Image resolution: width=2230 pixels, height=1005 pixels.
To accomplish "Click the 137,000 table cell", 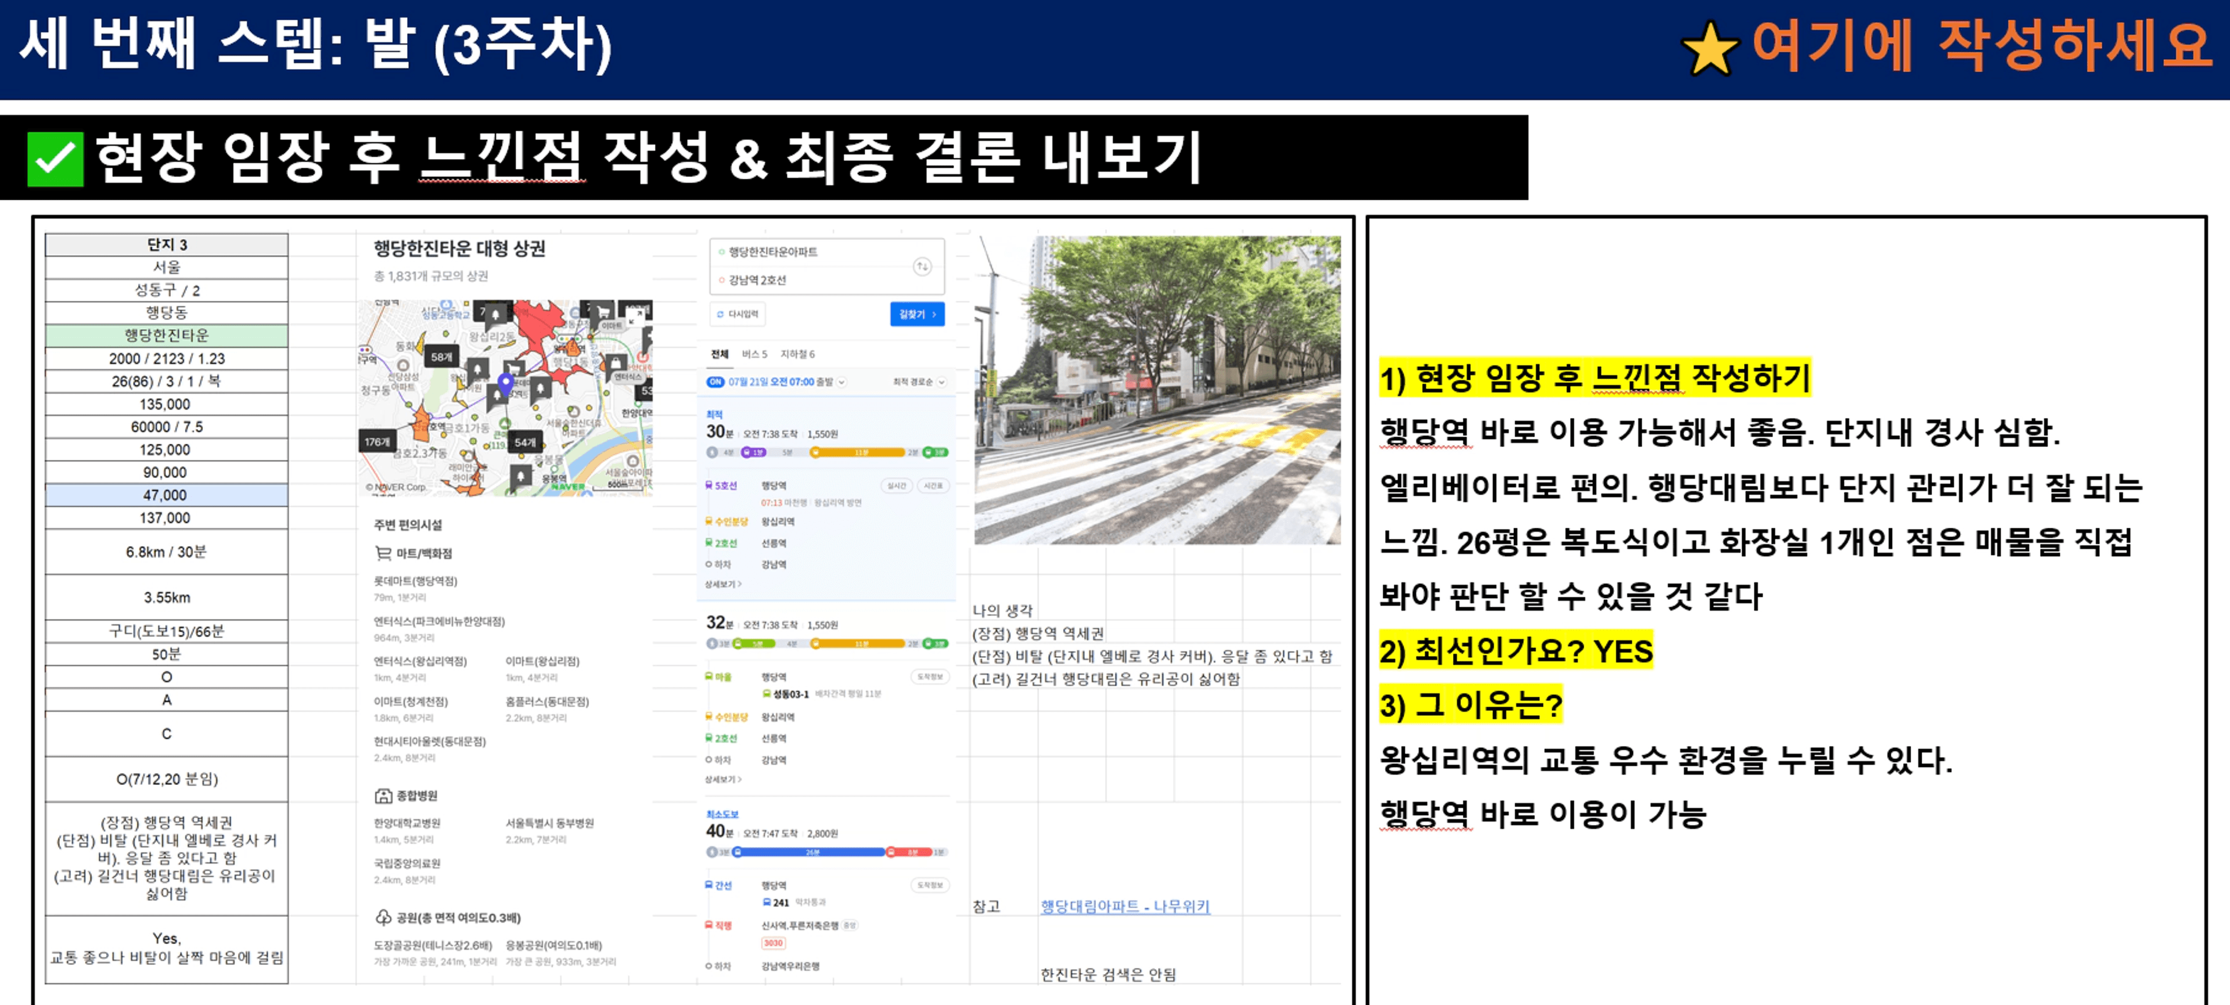I will [166, 518].
